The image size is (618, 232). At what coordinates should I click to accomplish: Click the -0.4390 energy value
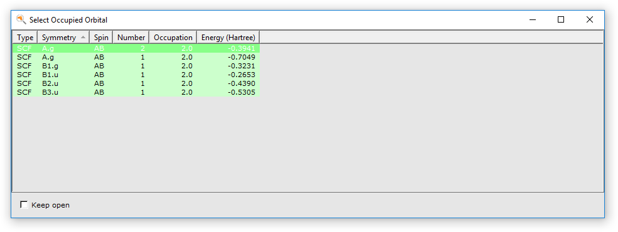click(242, 83)
